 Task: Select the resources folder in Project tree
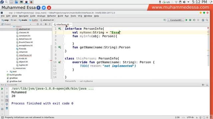pyautogui.click(x=20, y=68)
